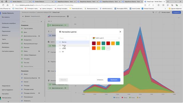Toggle Восток series in chart legend
Screen dimensions: 183x103
pos(116,98)
